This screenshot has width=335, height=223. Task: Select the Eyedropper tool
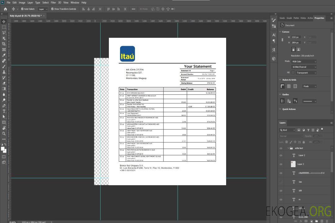(4, 55)
